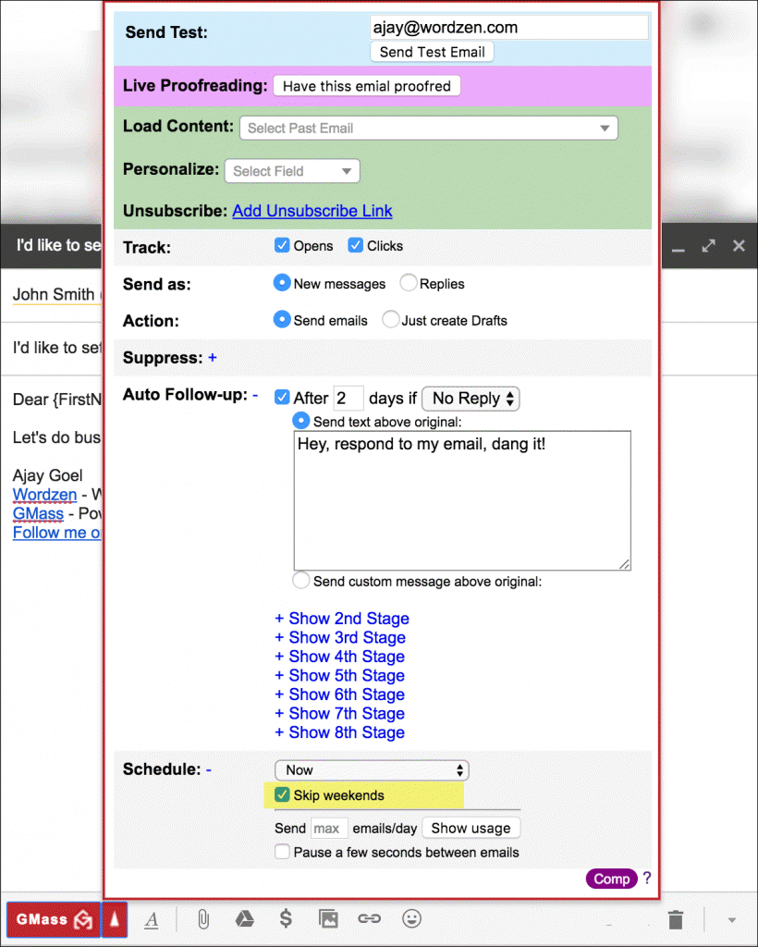
Task: Discard the draft with the trash icon
Action: (x=675, y=918)
